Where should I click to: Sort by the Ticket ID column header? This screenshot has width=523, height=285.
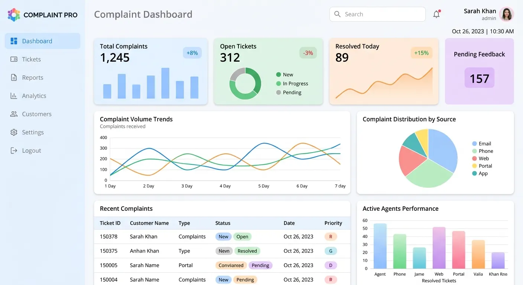click(110, 223)
